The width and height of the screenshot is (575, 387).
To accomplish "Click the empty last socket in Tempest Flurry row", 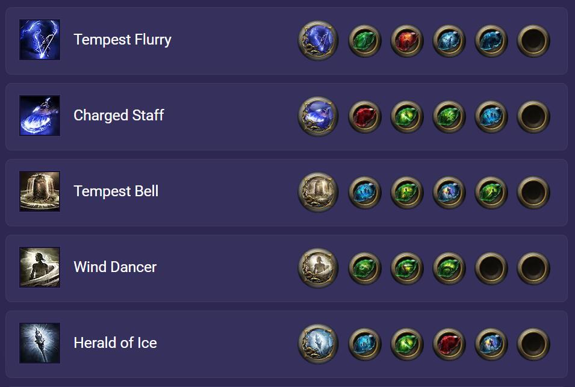I will click(533, 41).
